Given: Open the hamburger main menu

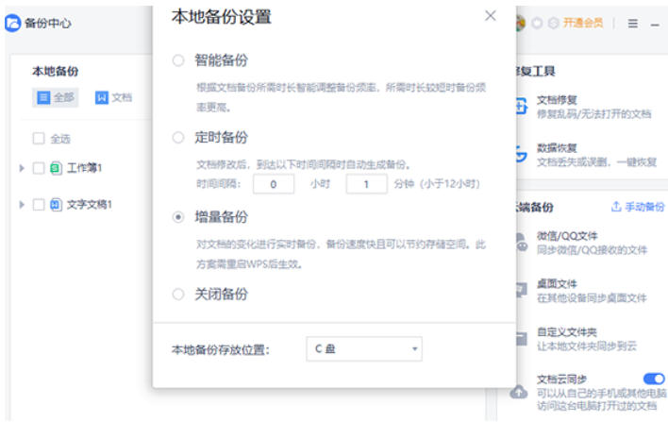Looking at the screenshot, I should [633, 24].
